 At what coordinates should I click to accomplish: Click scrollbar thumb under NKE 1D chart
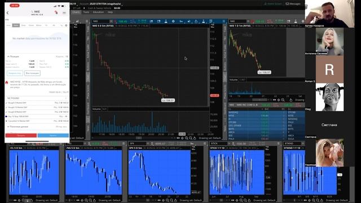point(259,100)
